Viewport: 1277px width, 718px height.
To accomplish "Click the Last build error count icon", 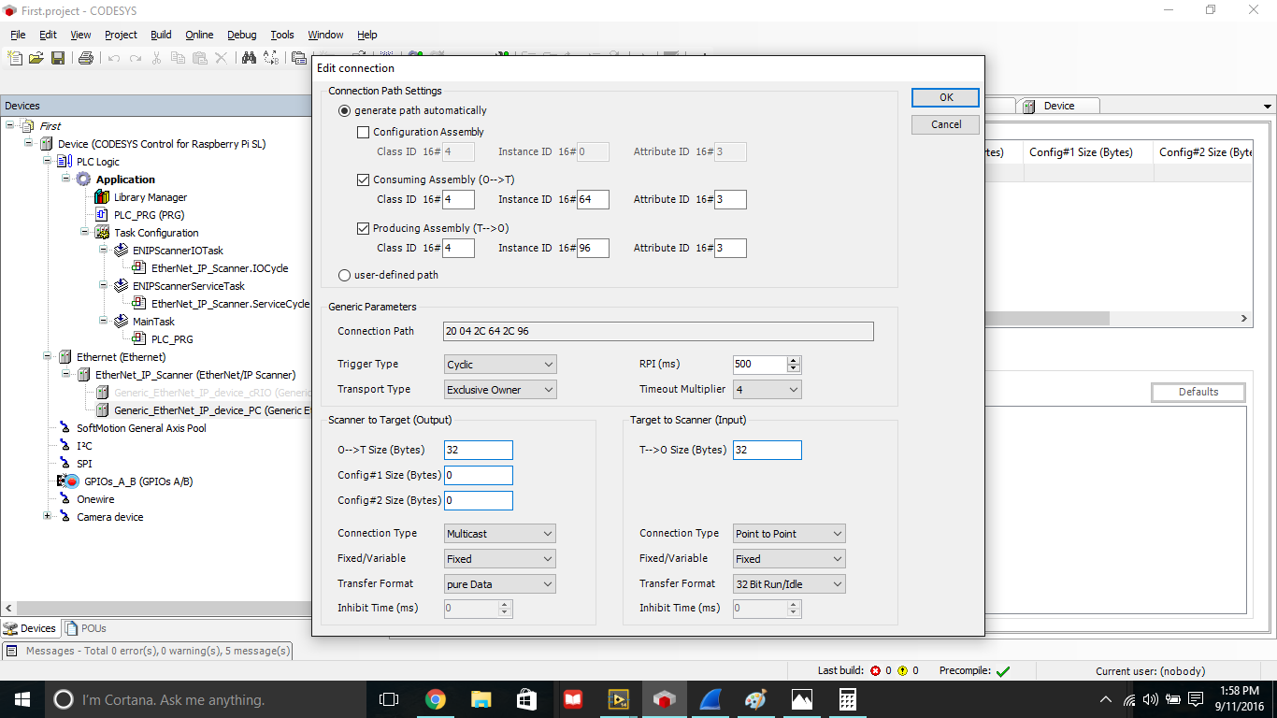I will click(876, 671).
